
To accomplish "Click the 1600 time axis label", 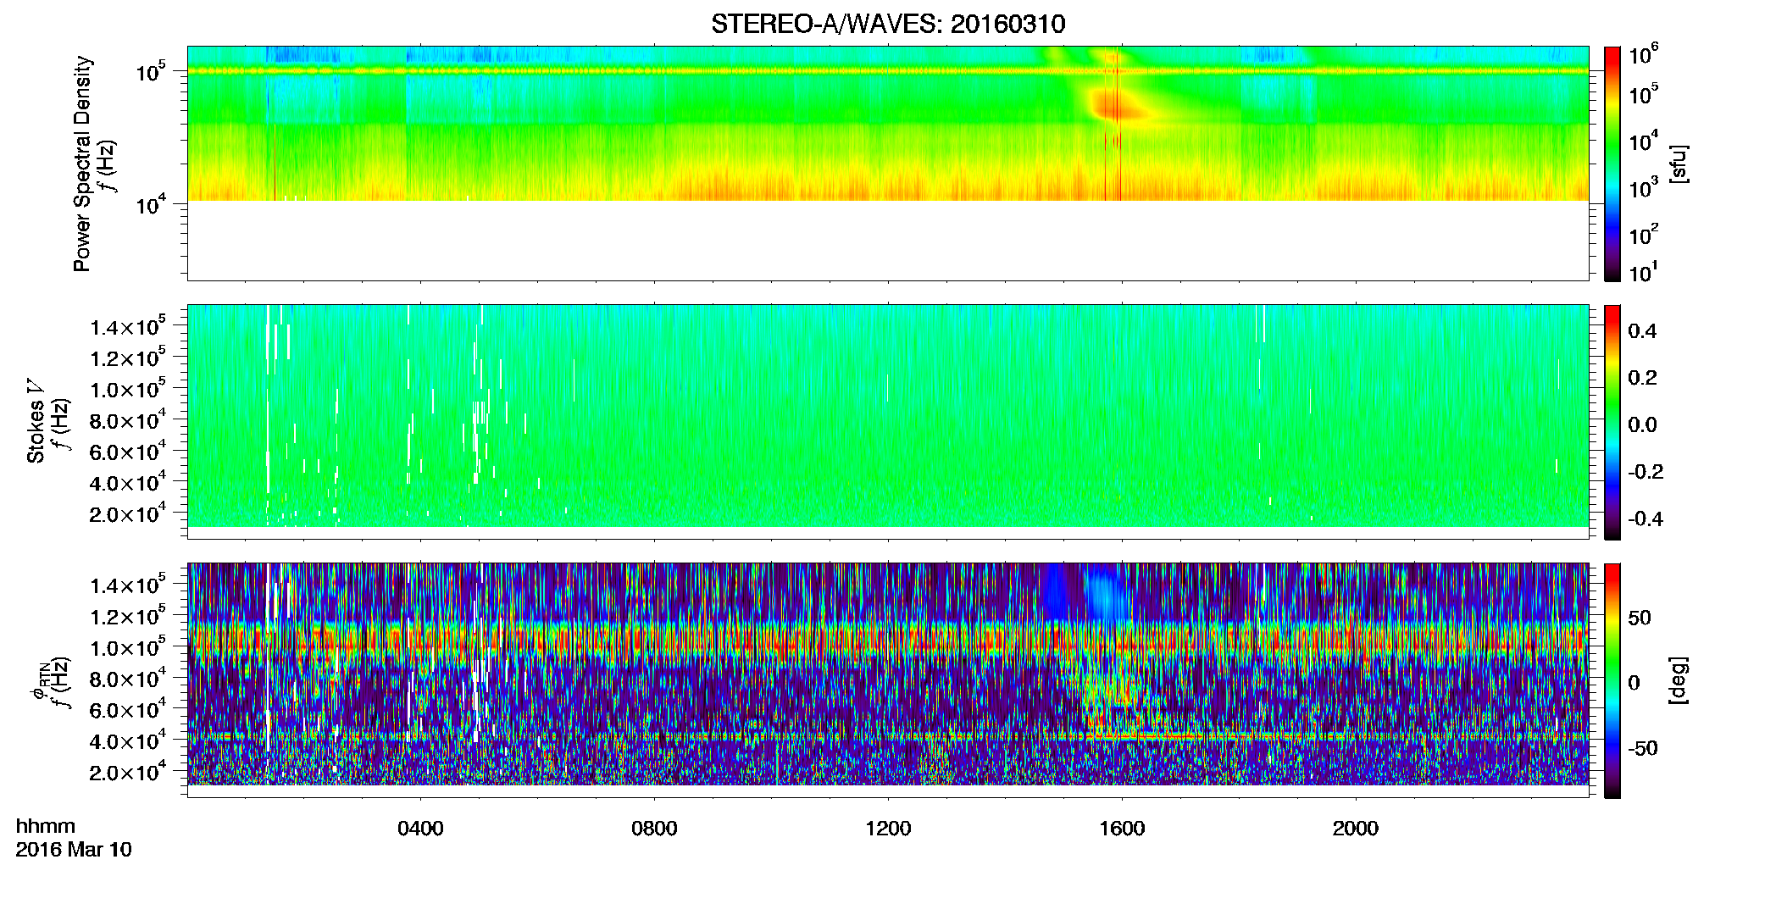I will [1122, 829].
